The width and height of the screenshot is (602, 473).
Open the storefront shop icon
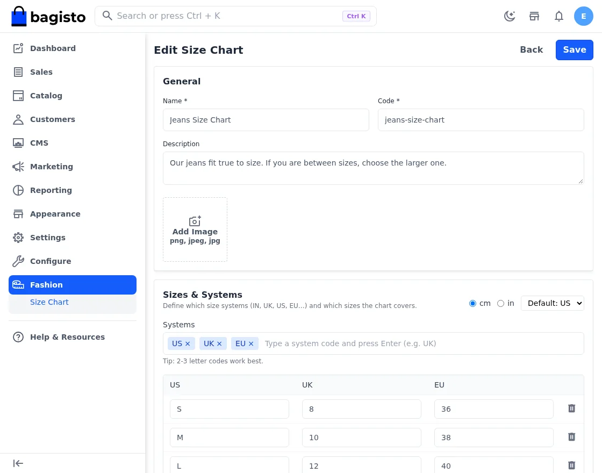534,16
